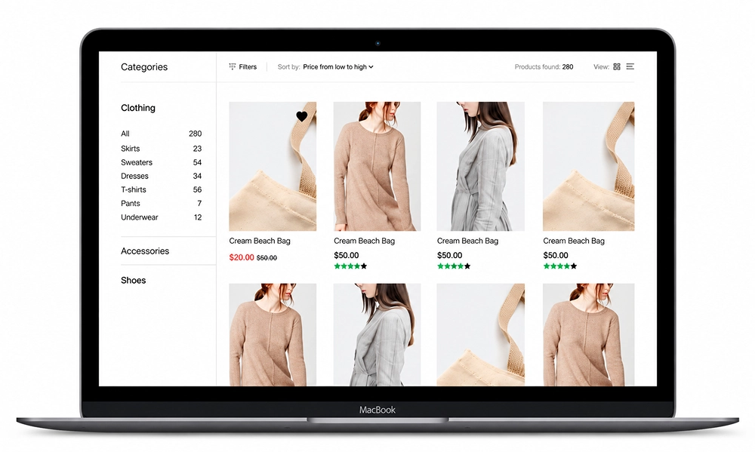Collapse the Clothing category section
This screenshot has width=755, height=452.
138,108
